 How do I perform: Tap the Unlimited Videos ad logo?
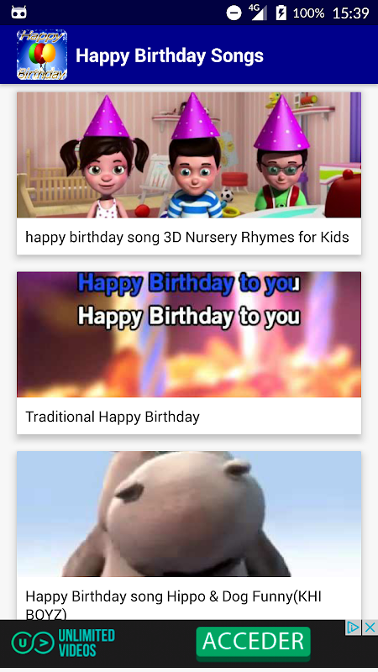coord(64,643)
